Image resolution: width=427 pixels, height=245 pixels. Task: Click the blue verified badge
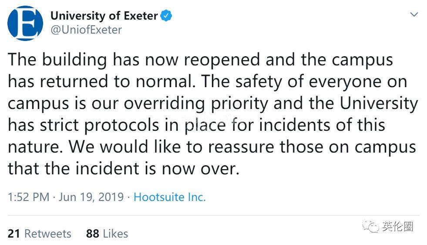[167, 16]
